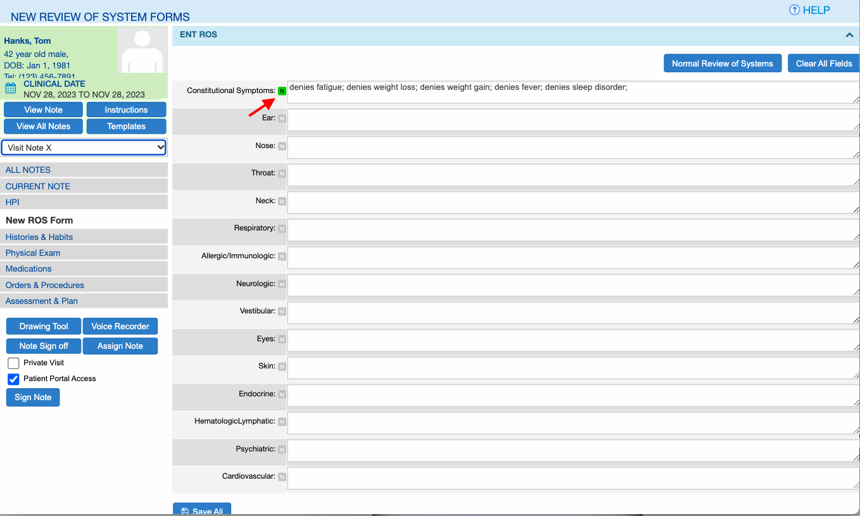Viewport: 860px width, 516px height.
Task: Open Histories & Habits section
Action: [39, 237]
